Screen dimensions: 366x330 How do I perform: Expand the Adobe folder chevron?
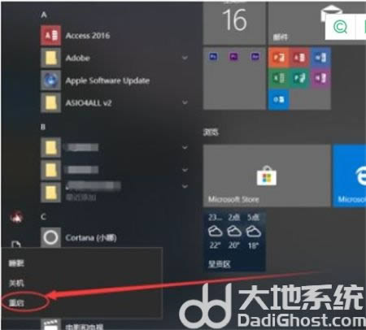185,58
